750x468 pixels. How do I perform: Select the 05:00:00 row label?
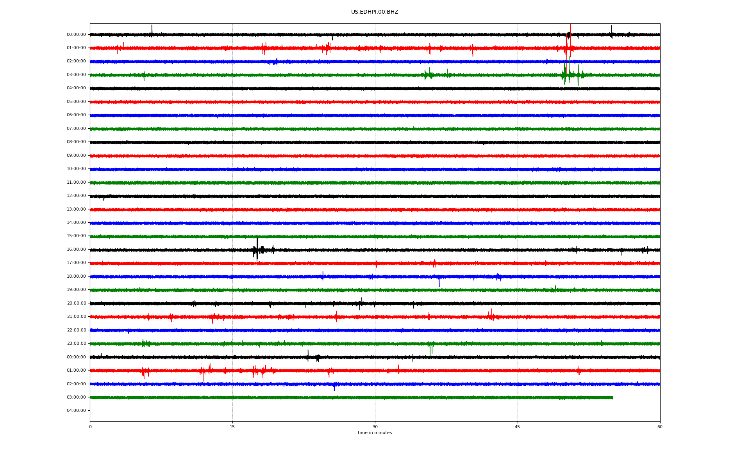(x=76, y=101)
